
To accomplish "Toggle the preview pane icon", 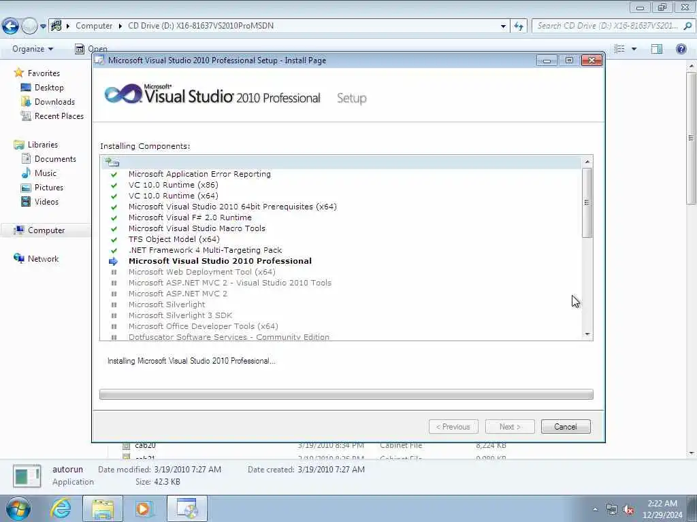I will coord(657,49).
